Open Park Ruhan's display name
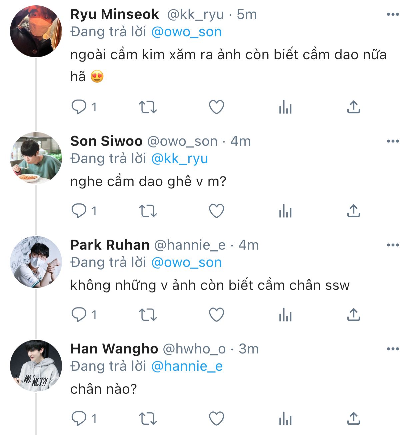This screenshot has height=435, width=414. coord(110,245)
